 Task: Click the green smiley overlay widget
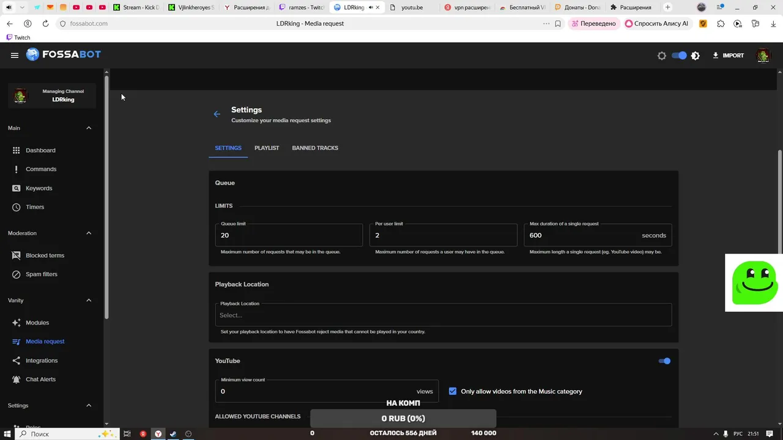pos(754,283)
